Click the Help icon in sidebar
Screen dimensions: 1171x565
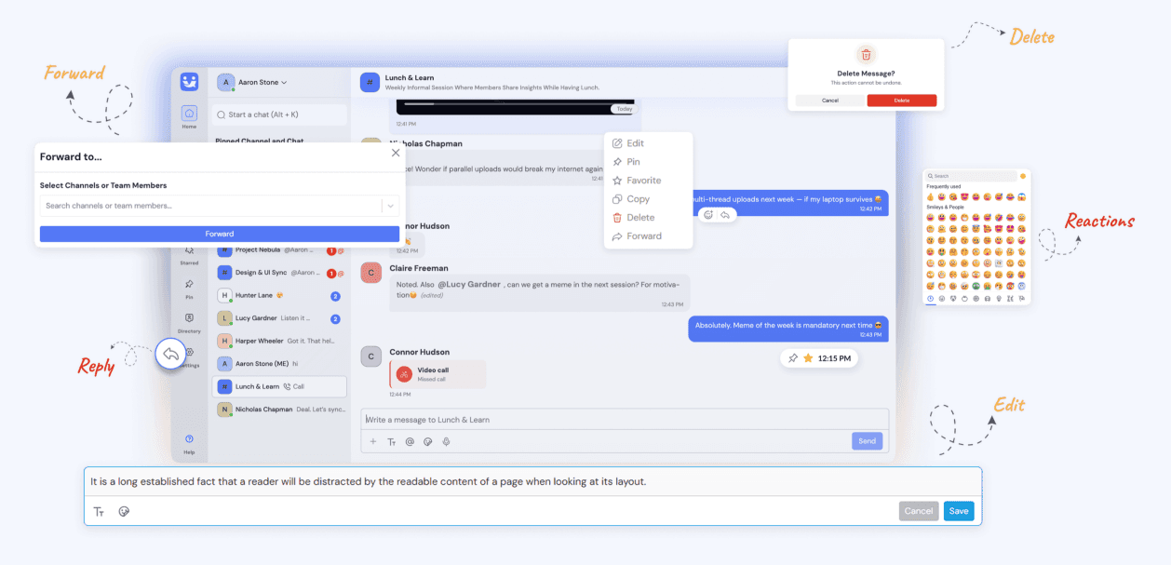coord(189,438)
